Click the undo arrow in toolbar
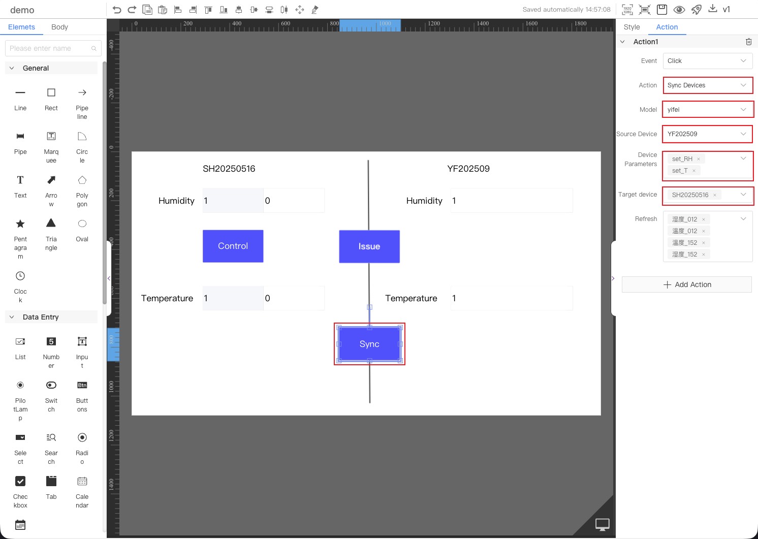 click(x=117, y=10)
